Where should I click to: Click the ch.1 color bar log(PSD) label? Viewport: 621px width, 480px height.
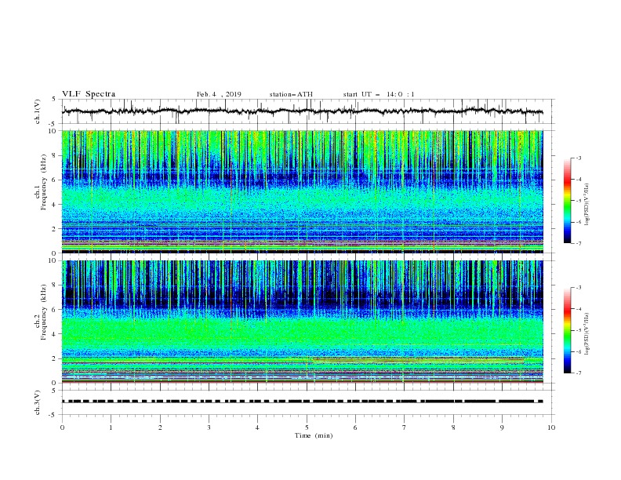[586, 205]
